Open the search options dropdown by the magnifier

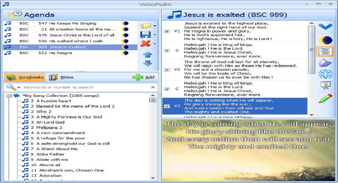click(x=19, y=87)
